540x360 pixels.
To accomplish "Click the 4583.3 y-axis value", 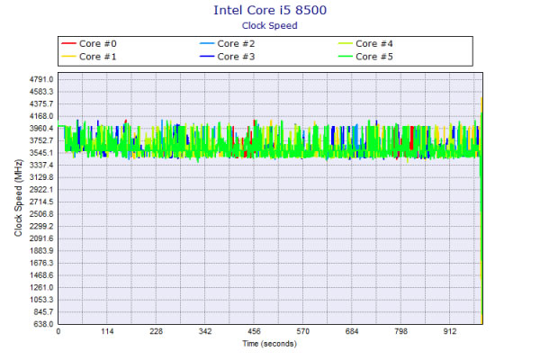I will 41,92.
